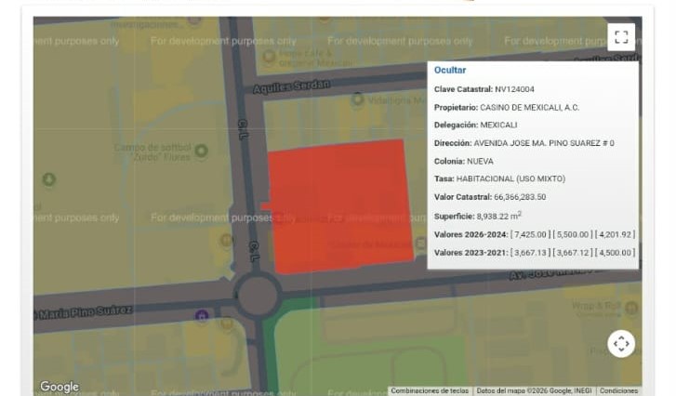Click the Delegación MEXICALI text
The width and height of the screenshot is (676, 396).
pos(475,125)
